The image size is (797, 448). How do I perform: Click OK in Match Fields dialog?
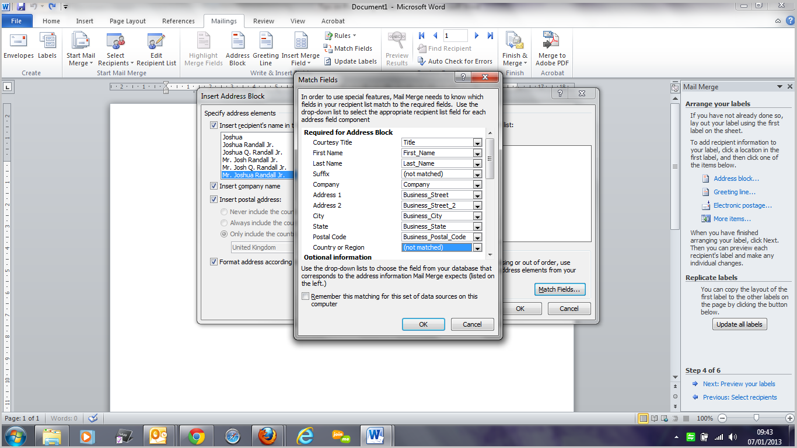pos(424,324)
